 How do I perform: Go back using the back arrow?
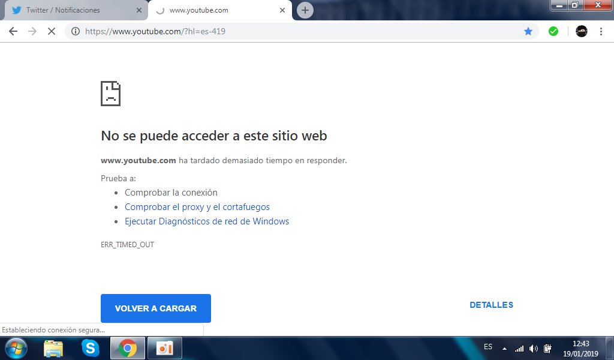13,31
